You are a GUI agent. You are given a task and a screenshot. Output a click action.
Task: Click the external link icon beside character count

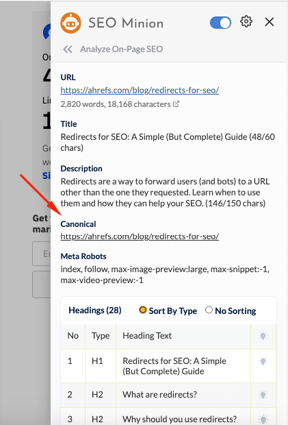pyautogui.click(x=176, y=104)
